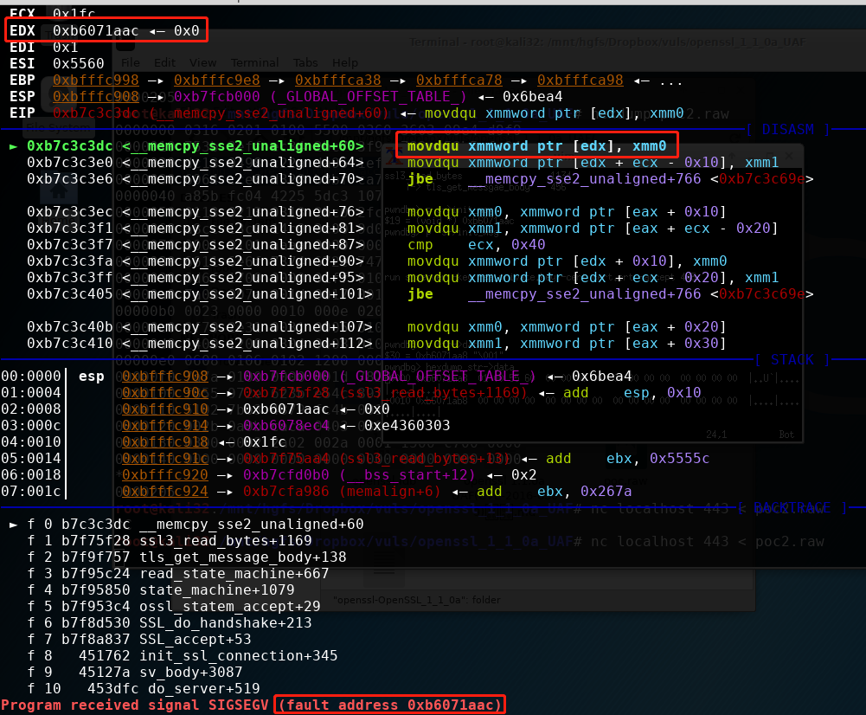Click movdqu xmm0, xmmword ptr [eax + 0x10]
Image resolution: width=866 pixels, height=715 pixels.
point(567,211)
